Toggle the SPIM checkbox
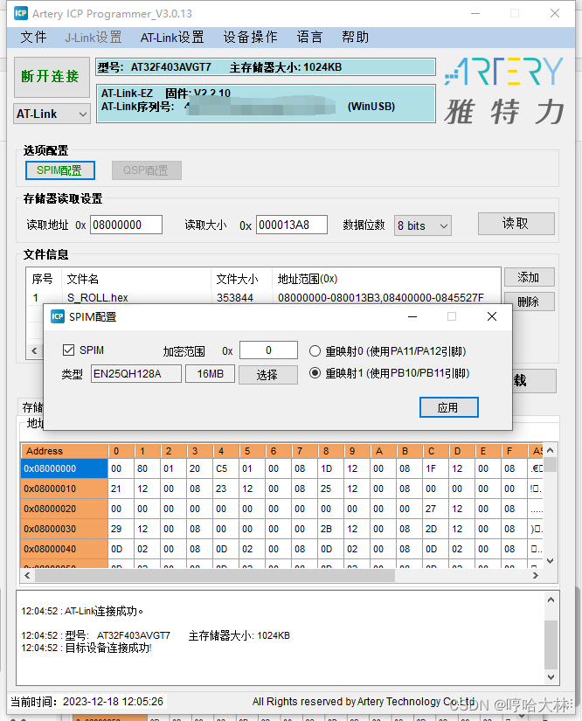The height and width of the screenshot is (721, 582). 68,350
